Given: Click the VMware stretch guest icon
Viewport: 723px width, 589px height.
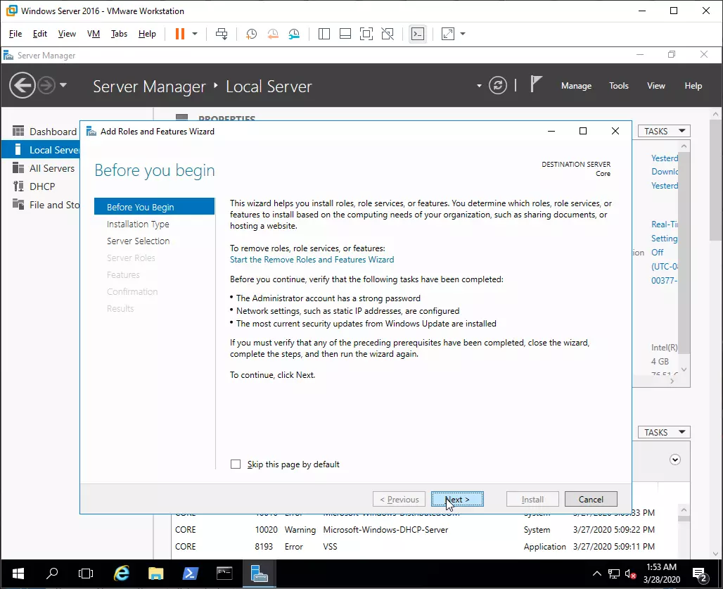Looking at the screenshot, I should point(448,34).
